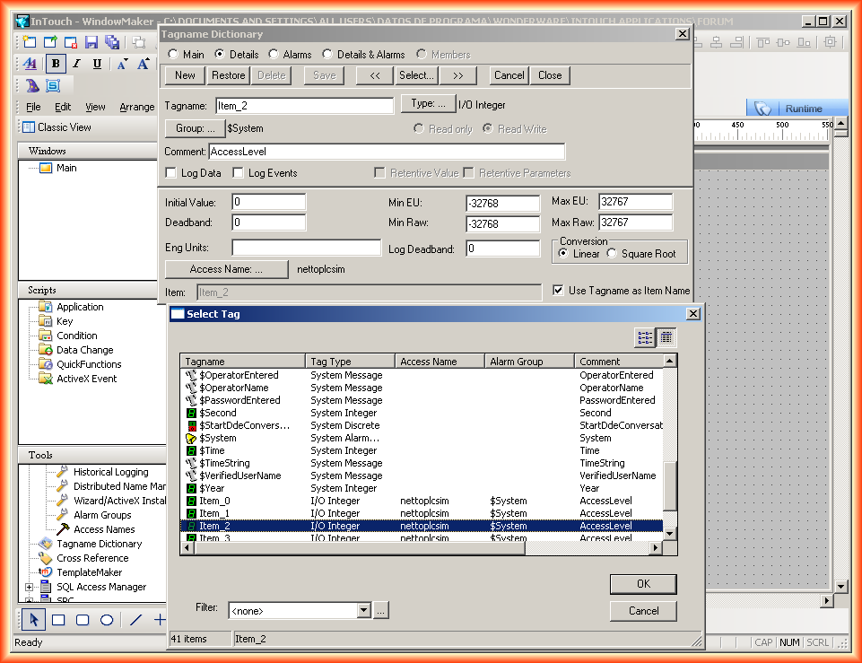Toggle Bold text formatting button

coord(56,64)
